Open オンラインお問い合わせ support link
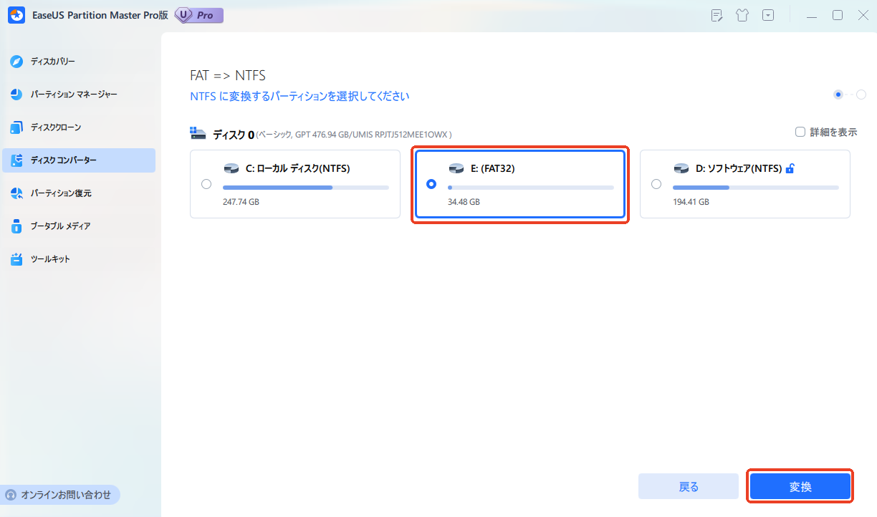The image size is (877, 517). [x=60, y=494]
